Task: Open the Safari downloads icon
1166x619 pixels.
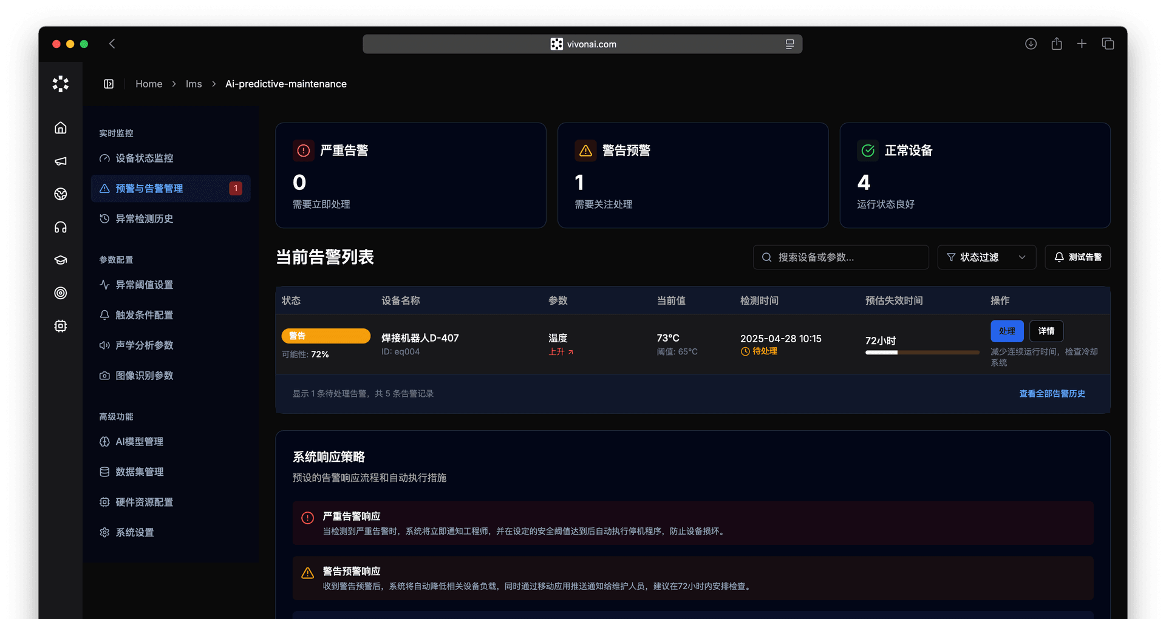Action: [x=1031, y=44]
